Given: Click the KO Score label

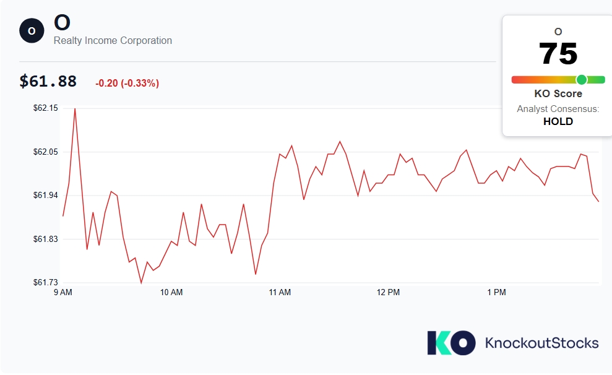Looking at the screenshot, I should (x=558, y=93).
